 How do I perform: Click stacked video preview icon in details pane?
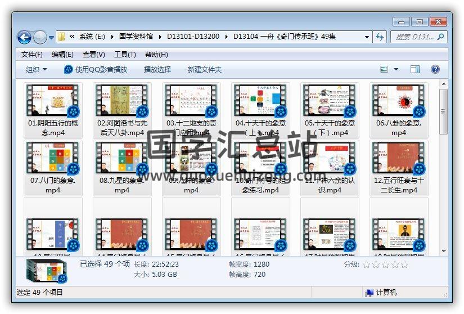click(47, 271)
